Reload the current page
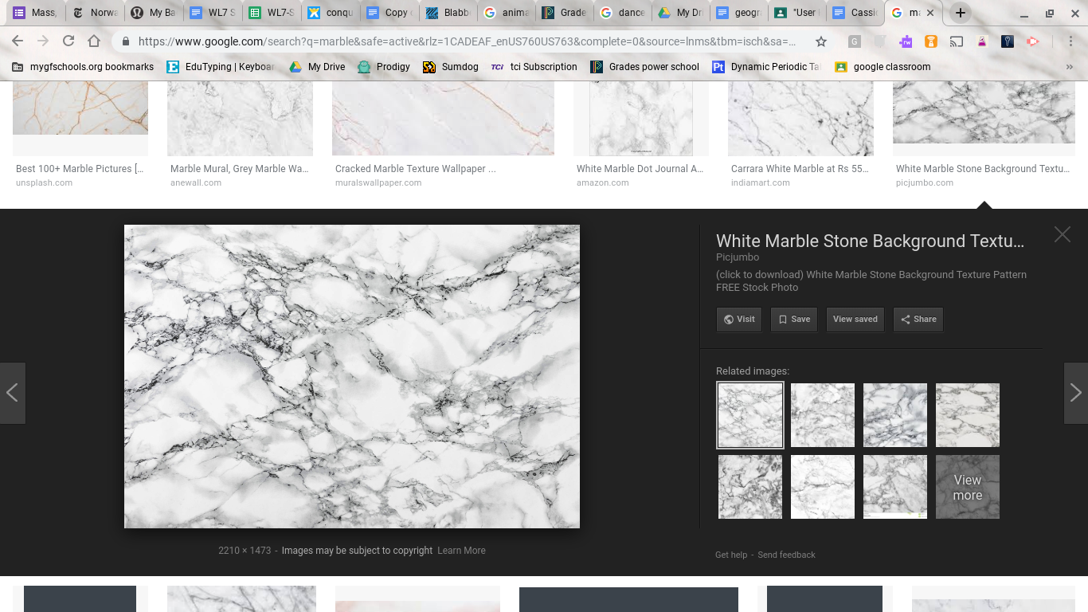The width and height of the screenshot is (1088, 612). tap(68, 41)
